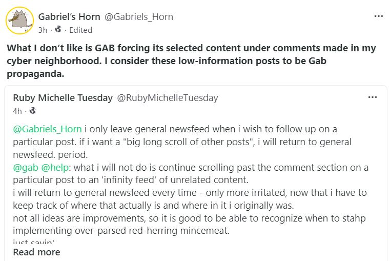Open the cat avatar of Gabriel's Horn
Viewport: 390px width, 261px height.
(19, 21)
